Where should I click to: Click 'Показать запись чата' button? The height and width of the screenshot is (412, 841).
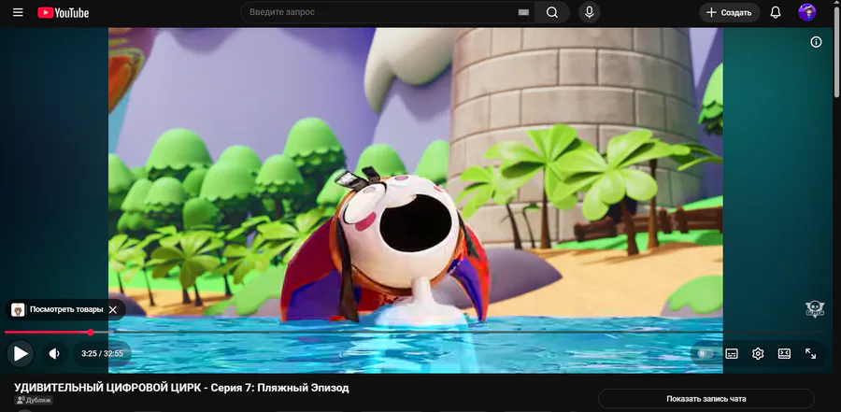coord(706,399)
